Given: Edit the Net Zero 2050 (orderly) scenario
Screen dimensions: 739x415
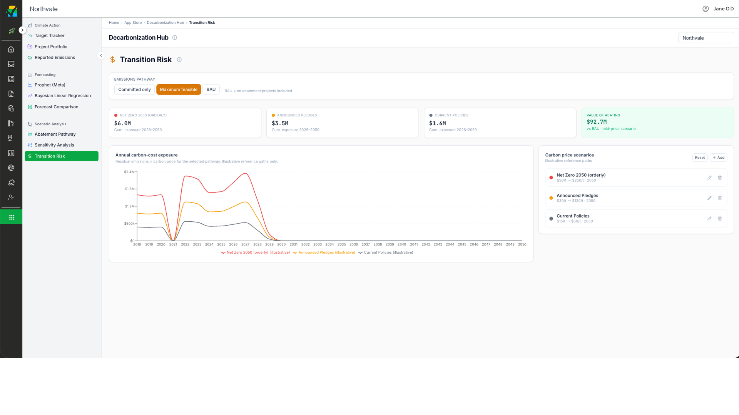Looking at the screenshot, I should point(709,178).
